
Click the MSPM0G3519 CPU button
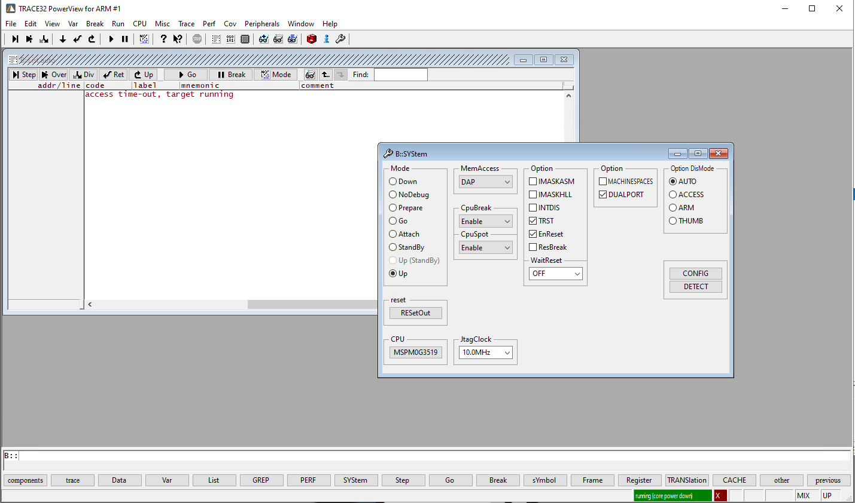415,352
